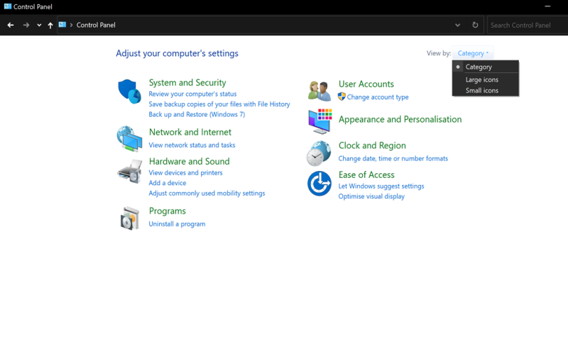Image resolution: width=568 pixels, height=344 pixels.
Task: Open the Network and Internet globe icon
Action: click(129, 138)
